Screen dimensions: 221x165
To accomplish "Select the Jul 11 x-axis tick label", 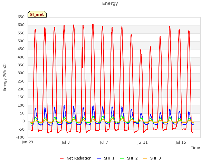I will point(142,142).
